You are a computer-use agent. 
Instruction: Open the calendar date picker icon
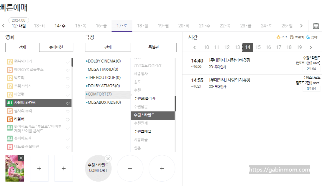click(315, 26)
